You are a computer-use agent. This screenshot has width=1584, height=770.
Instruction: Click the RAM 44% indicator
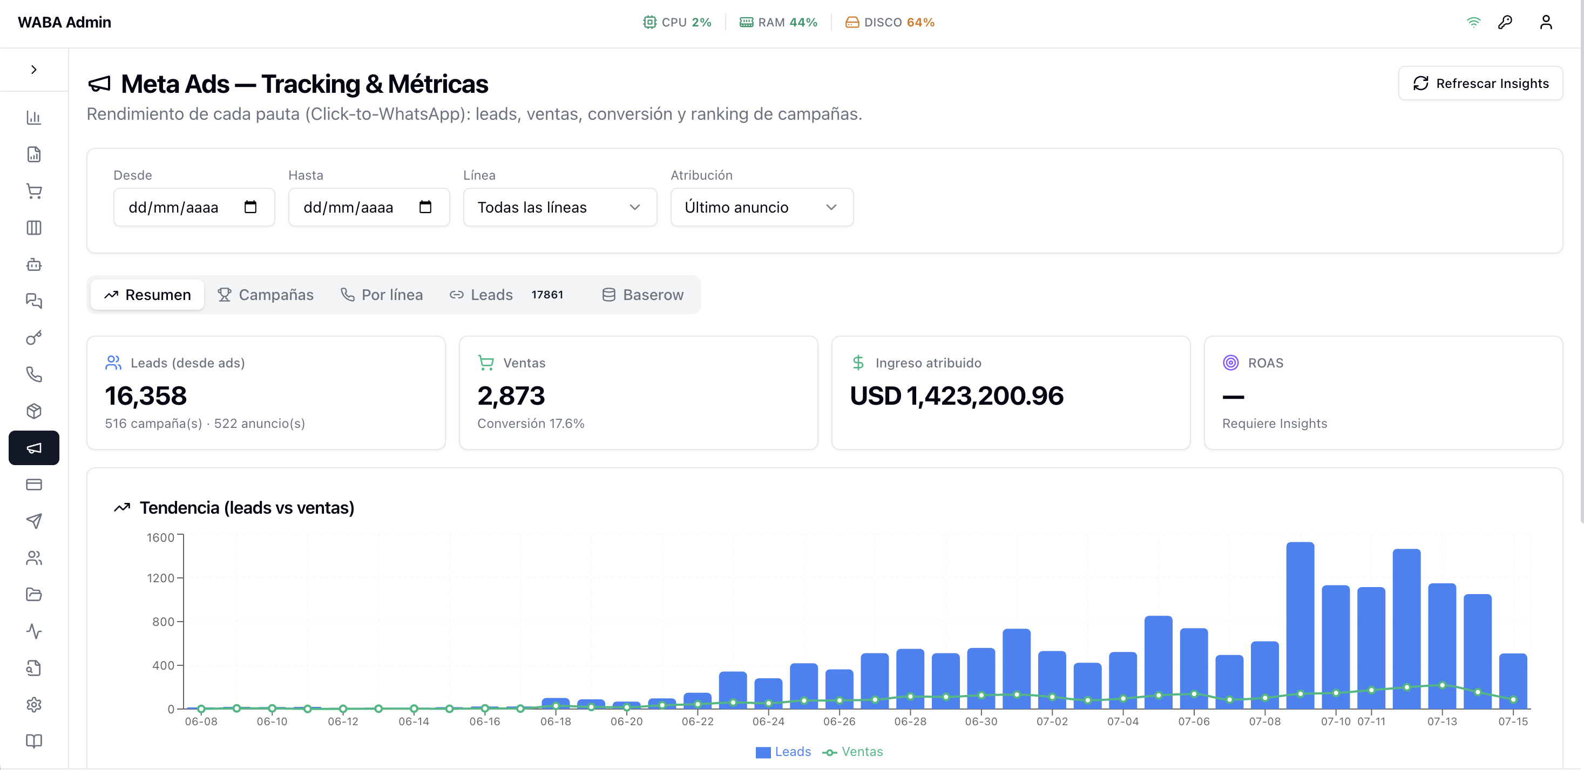[779, 22]
